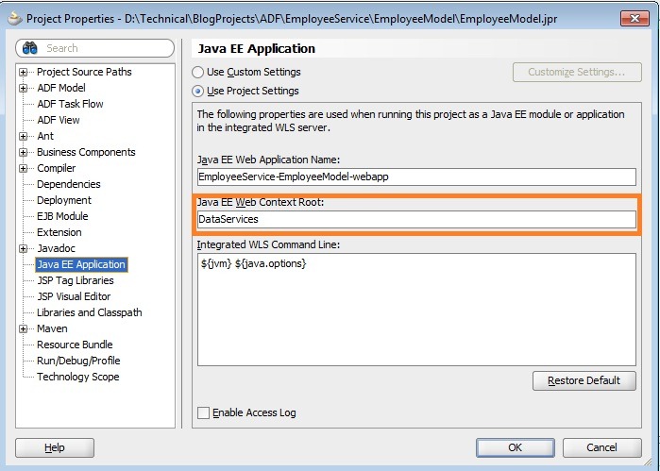Expand Project Source Paths node
The image size is (660, 471).
click(x=24, y=73)
